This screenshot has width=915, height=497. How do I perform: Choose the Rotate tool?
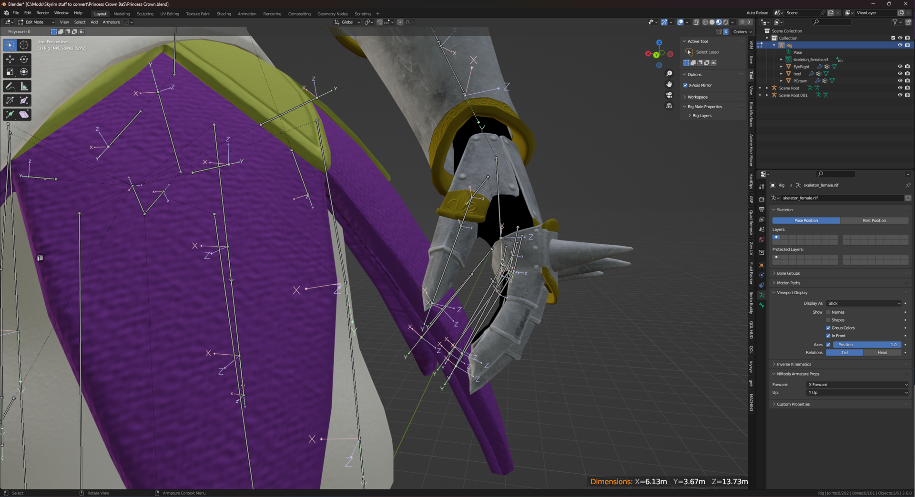coord(24,59)
